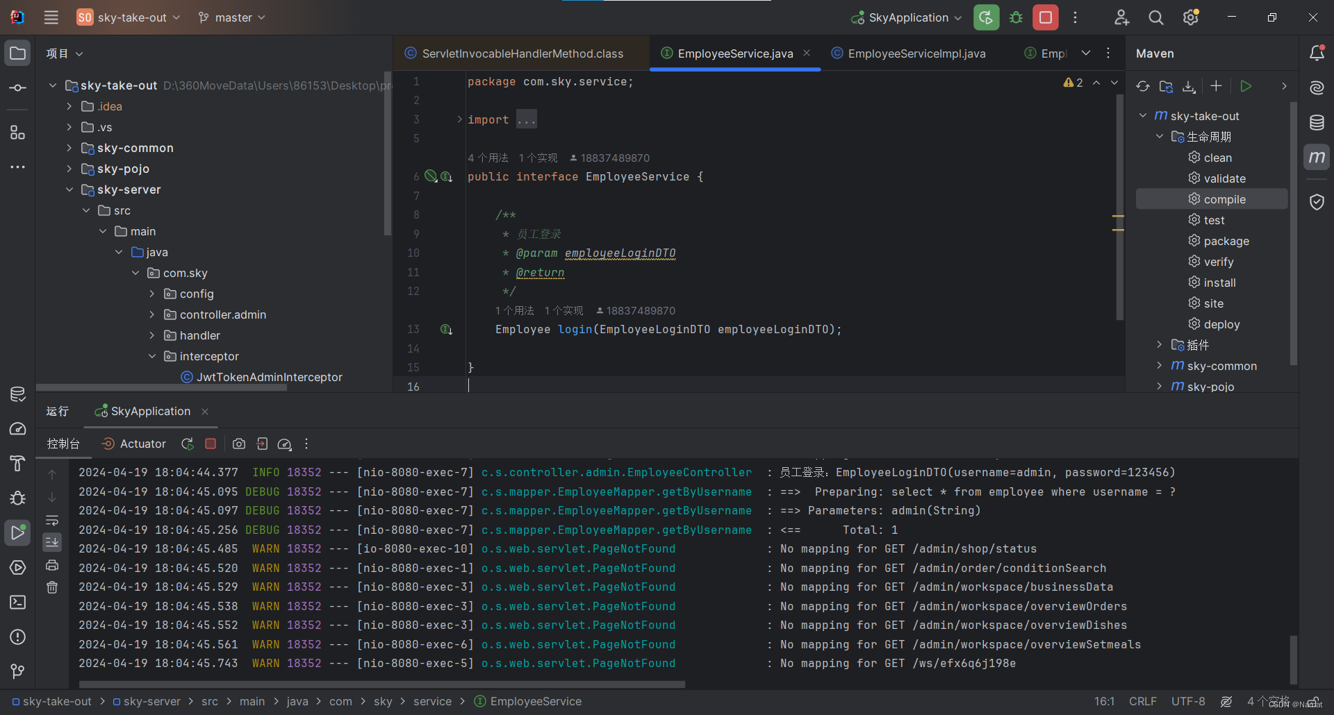The height and width of the screenshot is (715, 1334).
Task: Open the Project tool window icon
Action: [18, 53]
